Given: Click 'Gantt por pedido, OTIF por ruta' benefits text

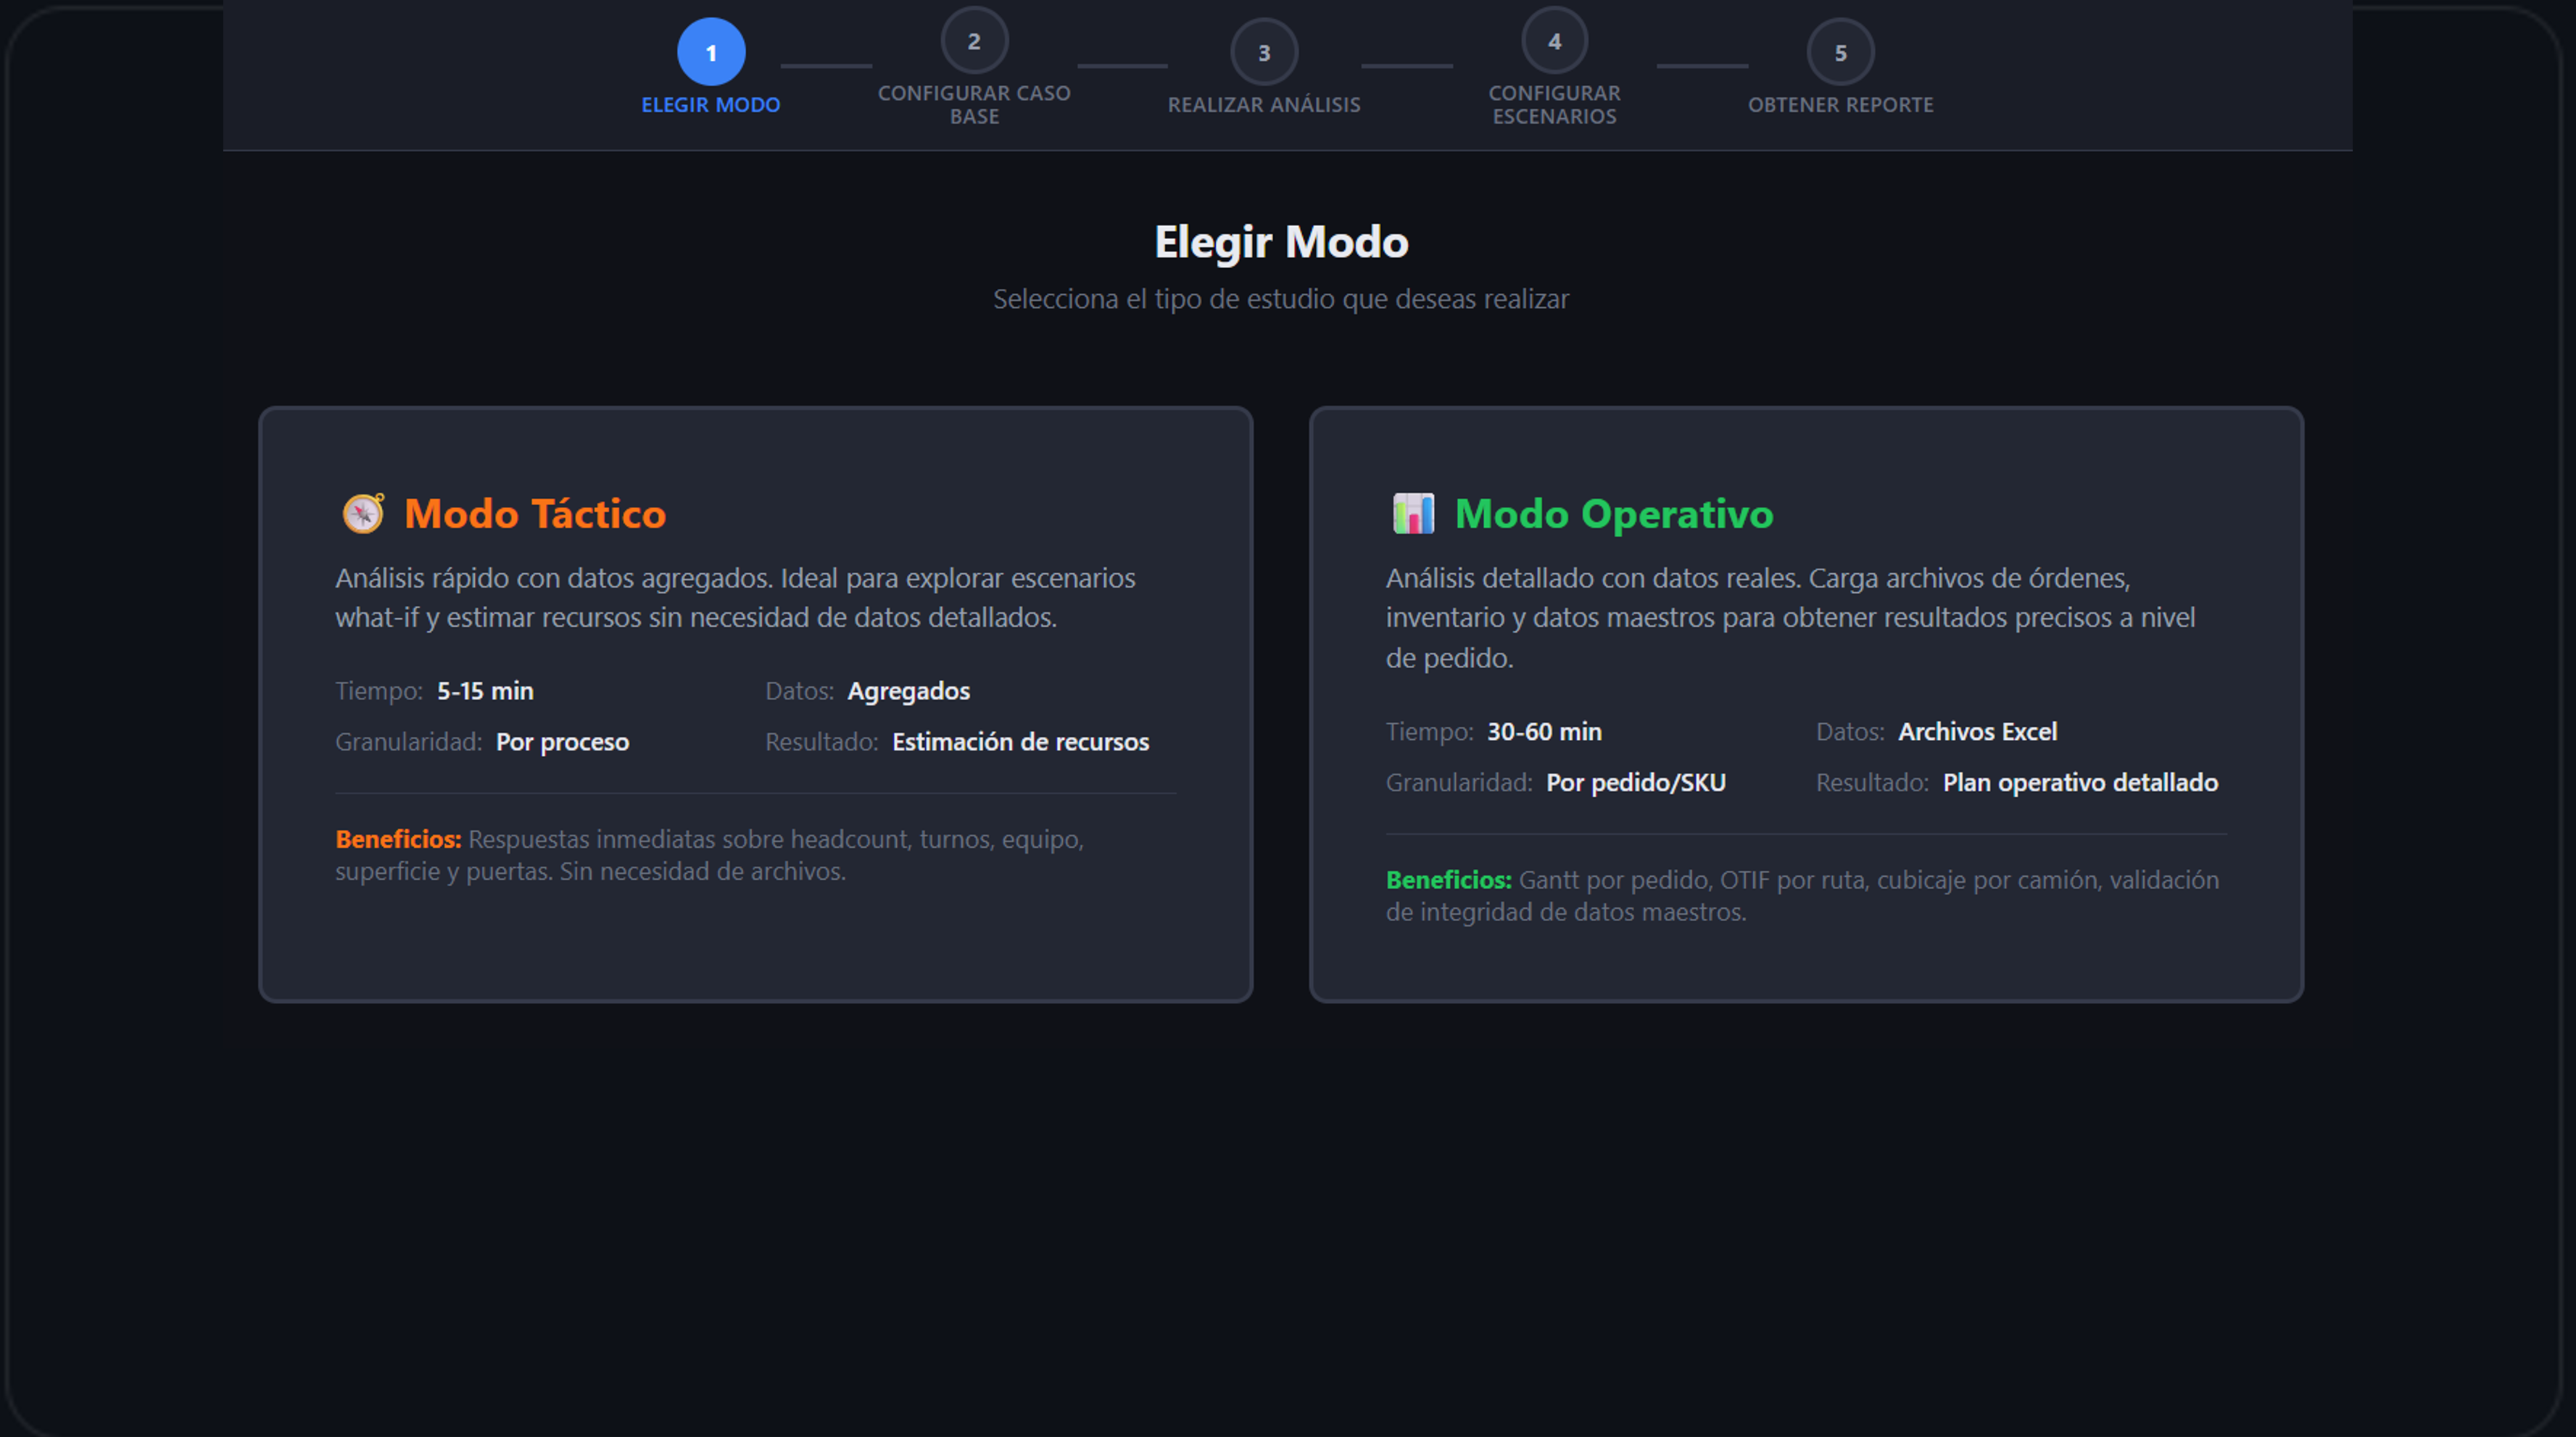Looking at the screenshot, I should pyautogui.click(x=1802, y=896).
